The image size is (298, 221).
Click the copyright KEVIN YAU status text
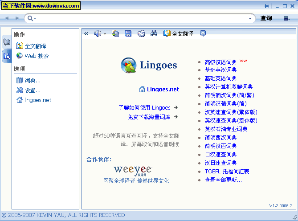click(x=63, y=215)
